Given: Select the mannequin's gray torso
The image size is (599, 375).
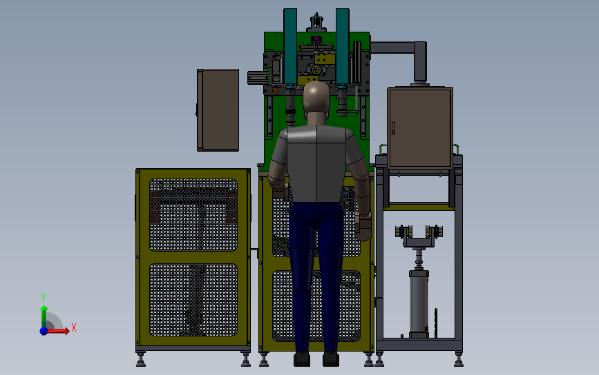Looking at the screenshot, I should 316,164.
